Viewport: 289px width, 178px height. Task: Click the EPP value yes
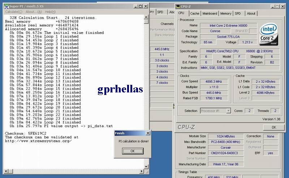pos(270,153)
